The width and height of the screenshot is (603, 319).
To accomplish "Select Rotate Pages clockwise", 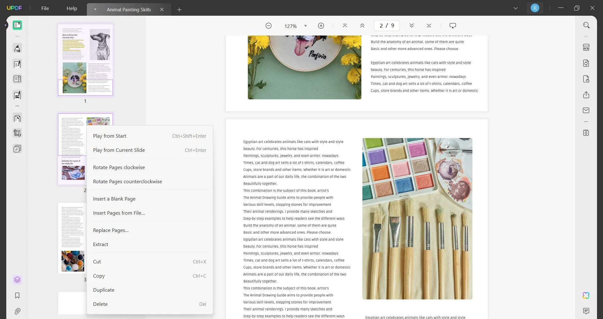I will click(150, 168).
